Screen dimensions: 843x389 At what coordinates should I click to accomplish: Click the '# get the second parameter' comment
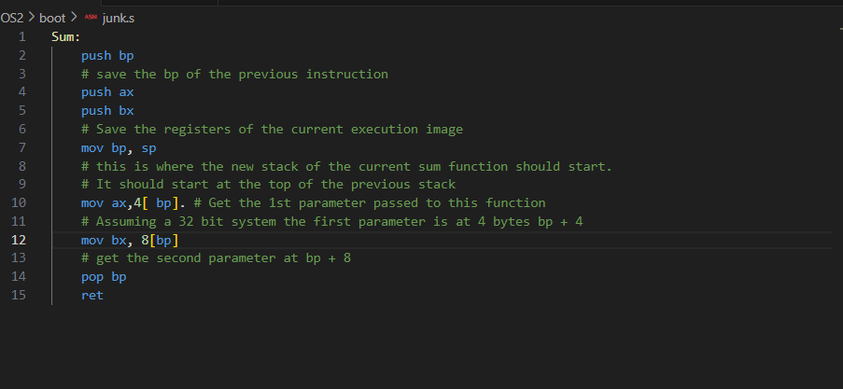coord(215,258)
